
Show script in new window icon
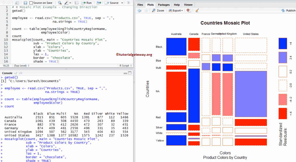tap(17, 3)
